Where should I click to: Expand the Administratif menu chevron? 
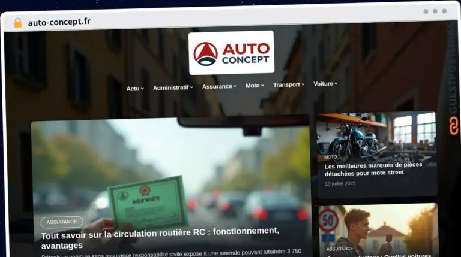[x=191, y=87]
